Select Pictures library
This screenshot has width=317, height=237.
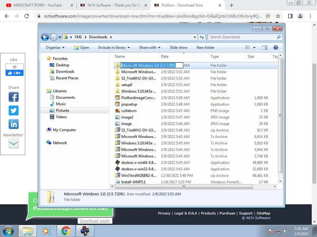tap(63, 110)
